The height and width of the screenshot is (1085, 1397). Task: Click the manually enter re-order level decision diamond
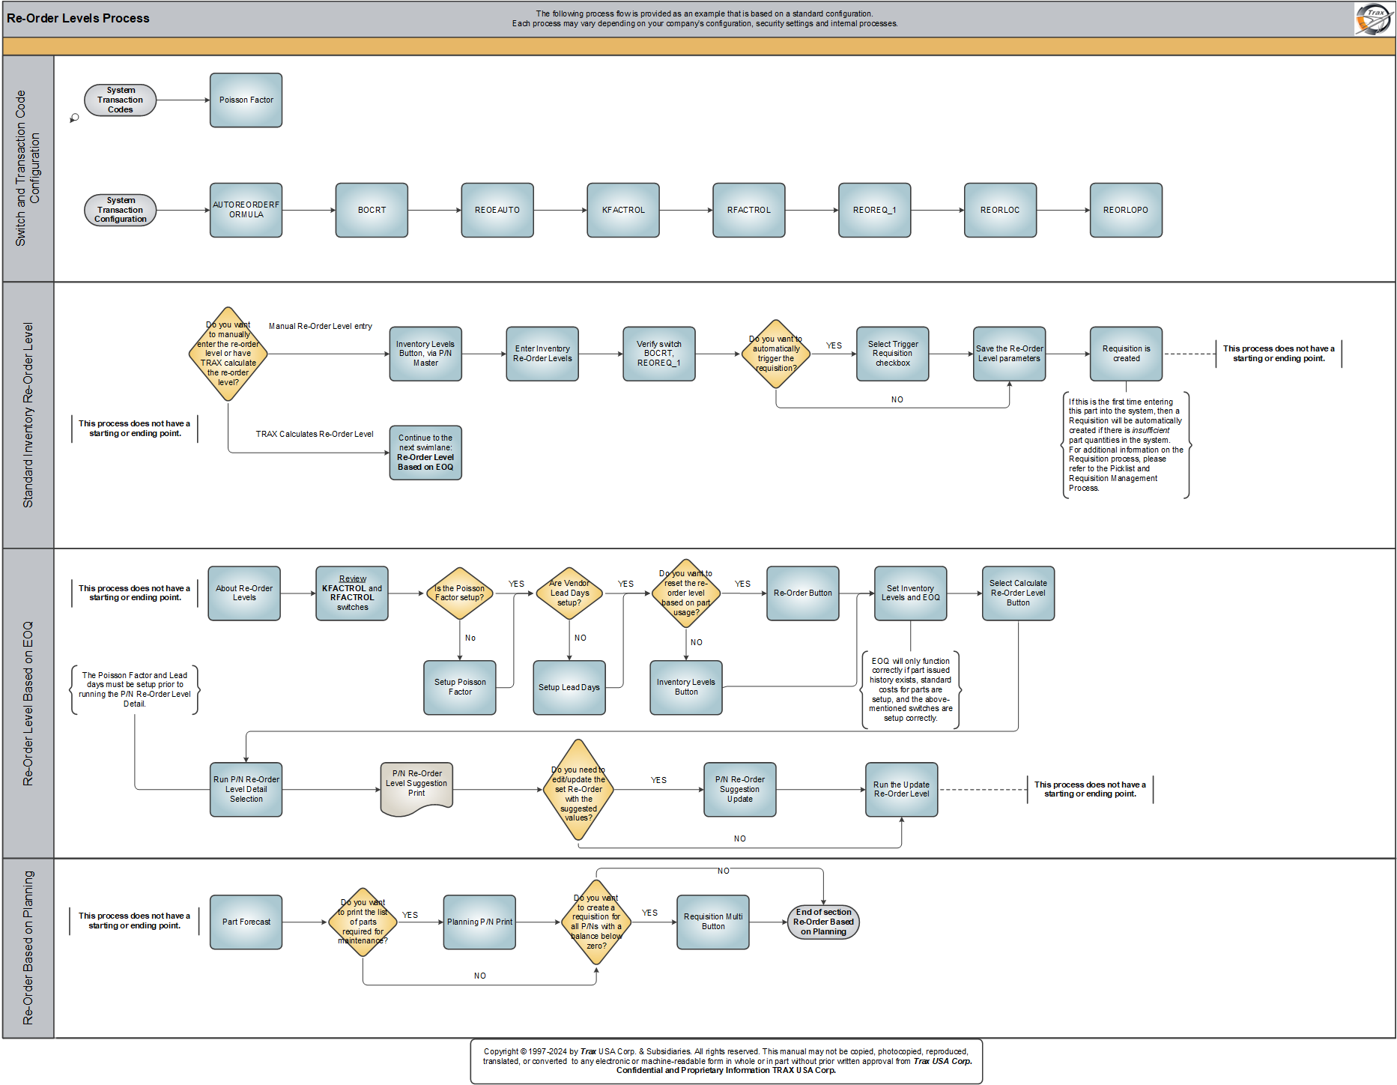pyautogui.click(x=228, y=354)
